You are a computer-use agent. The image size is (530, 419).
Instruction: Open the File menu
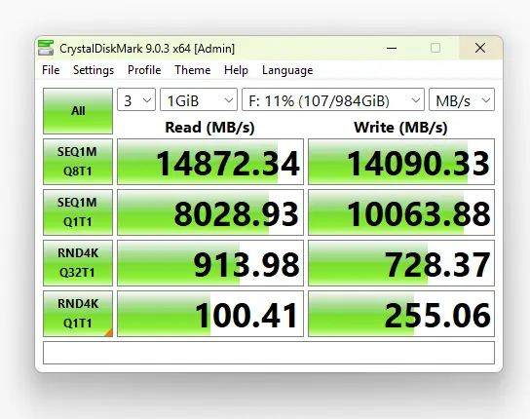[x=51, y=70]
